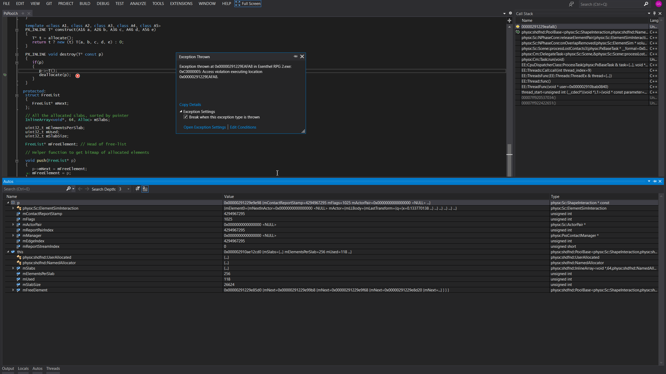This screenshot has width=666, height=374.
Task: Switch to the Locals tab
Action: pos(23,368)
